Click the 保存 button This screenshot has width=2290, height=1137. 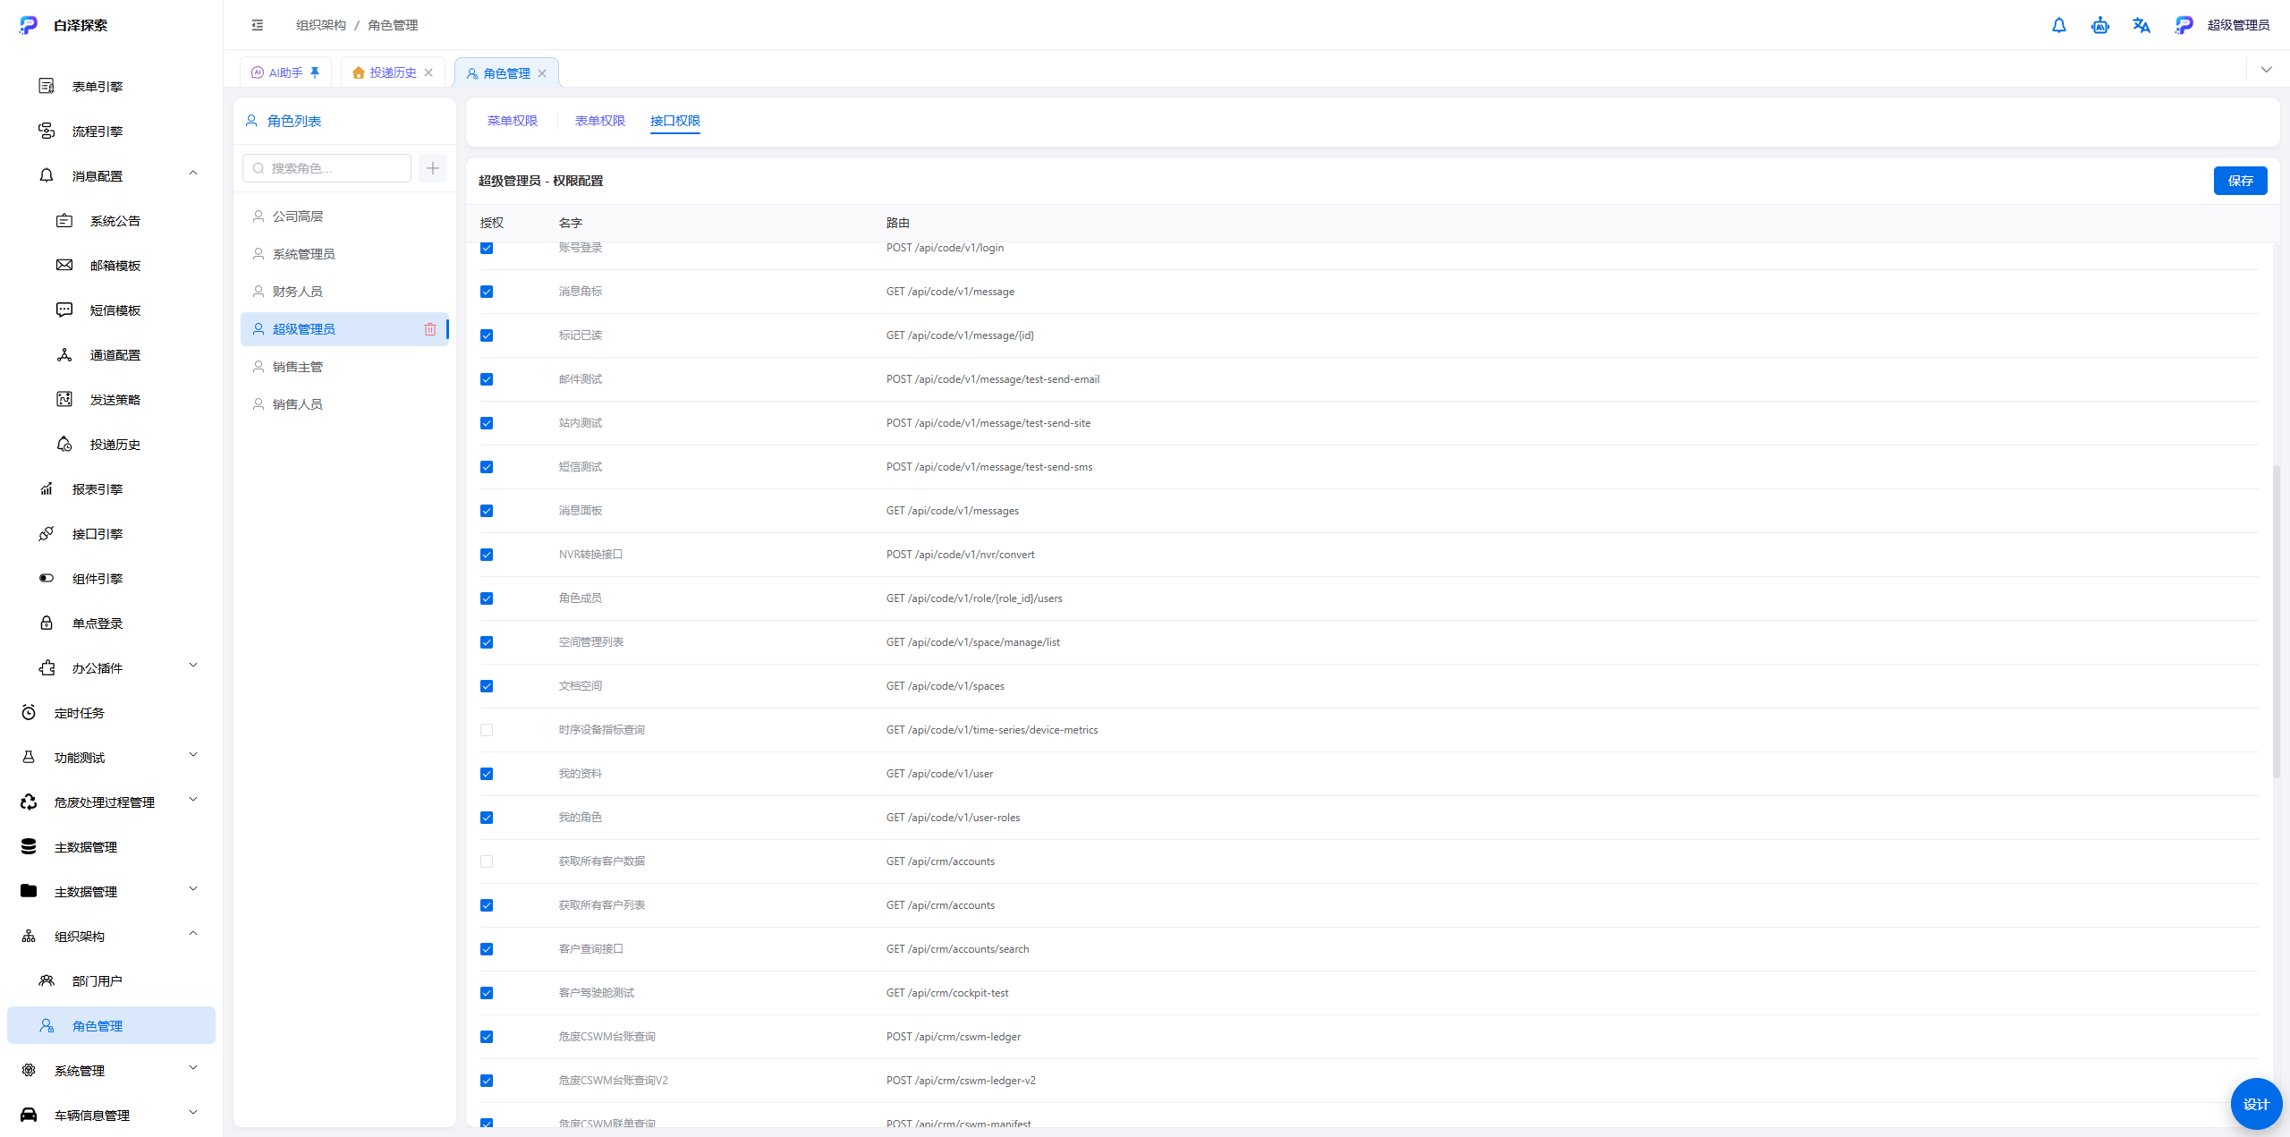(x=2240, y=181)
